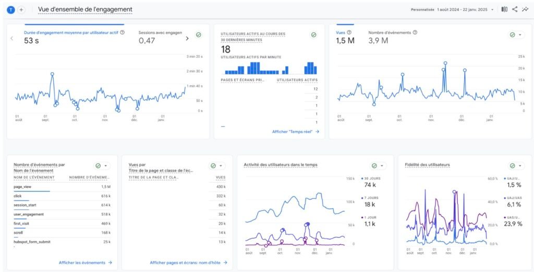
Task: Click the 53 s engagement duration value
Action: [31, 41]
